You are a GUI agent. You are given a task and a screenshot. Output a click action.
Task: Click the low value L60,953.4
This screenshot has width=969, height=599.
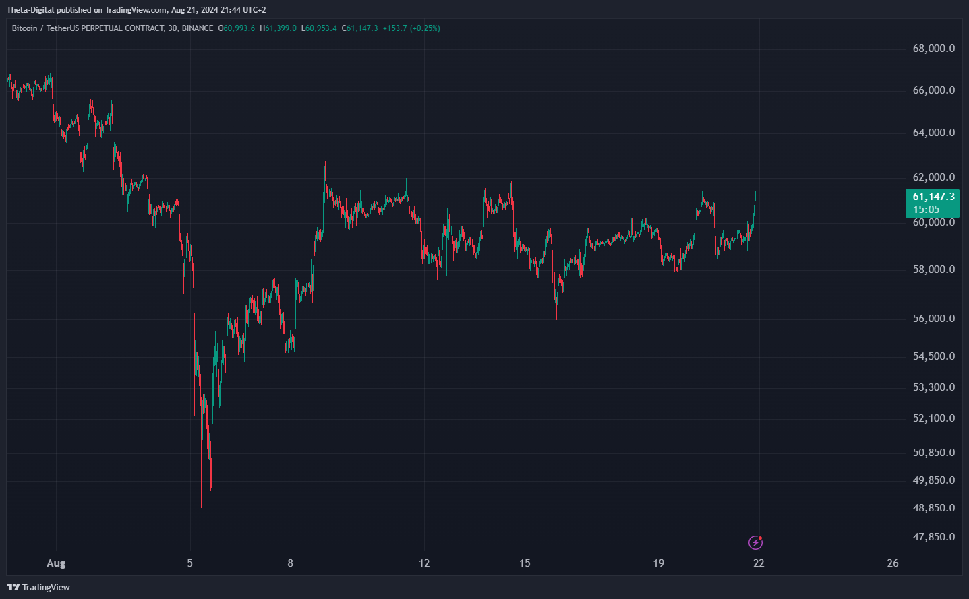click(319, 28)
